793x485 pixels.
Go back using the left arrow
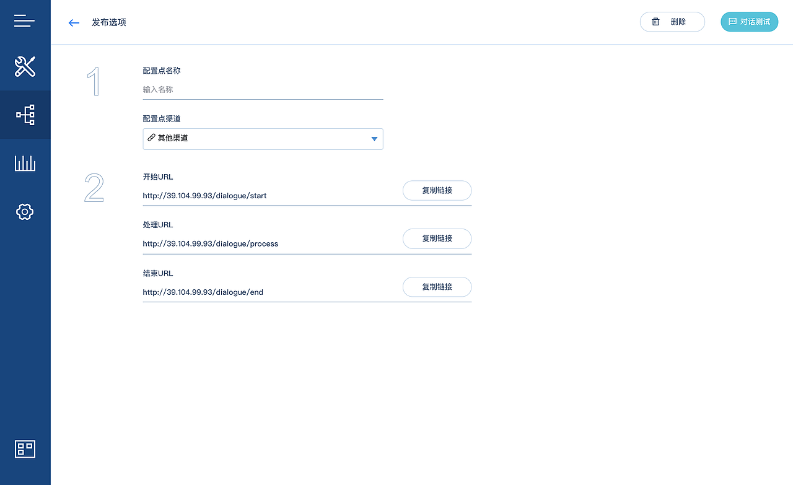click(74, 23)
